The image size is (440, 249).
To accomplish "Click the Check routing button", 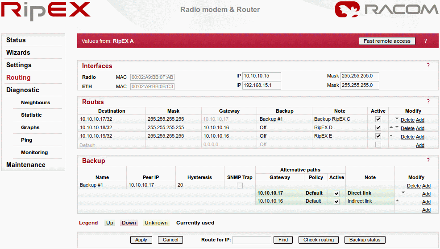I will [318, 240].
